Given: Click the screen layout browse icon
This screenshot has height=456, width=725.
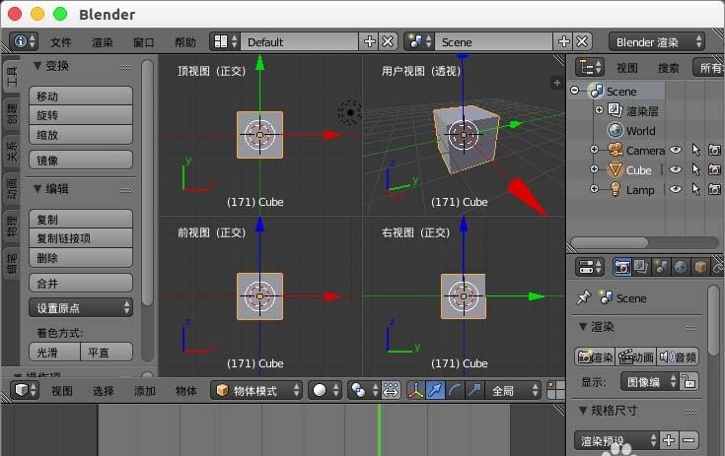Looking at the screenshot, I should click(225, 42).
